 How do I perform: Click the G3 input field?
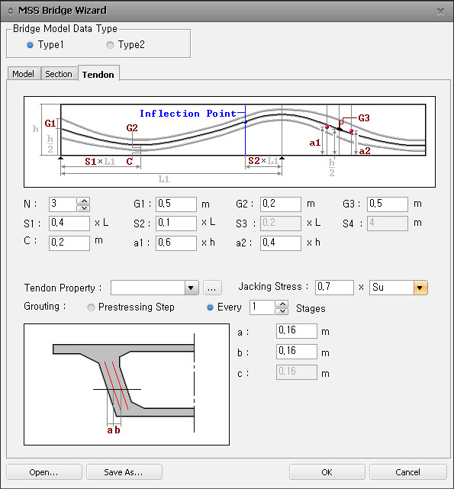[387, 204]
